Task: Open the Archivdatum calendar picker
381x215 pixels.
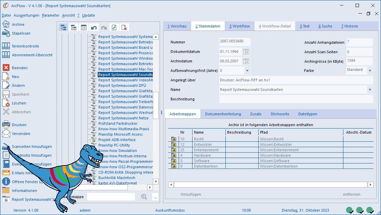Action: (x=246, y=61)
